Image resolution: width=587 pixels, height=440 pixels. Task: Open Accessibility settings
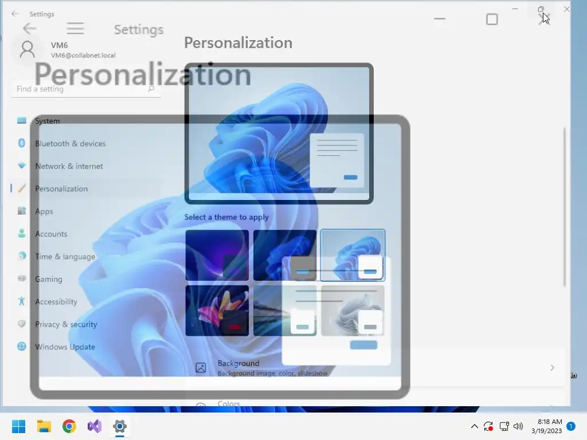[x=85, y=301]
